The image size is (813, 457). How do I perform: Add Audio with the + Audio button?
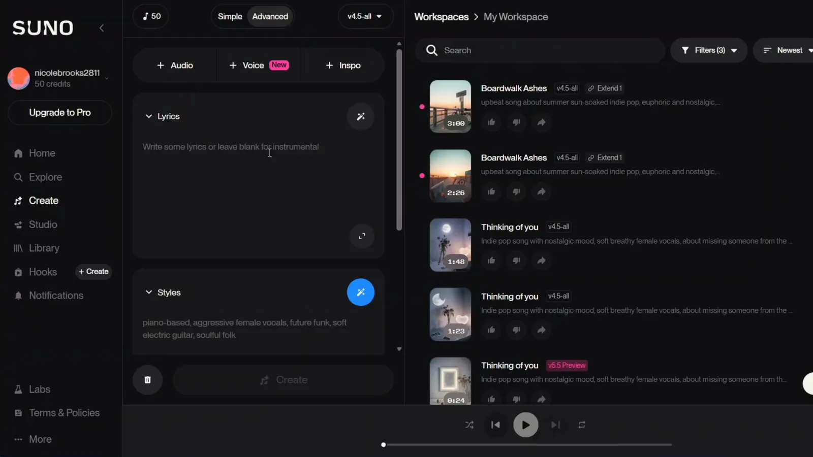175,66
